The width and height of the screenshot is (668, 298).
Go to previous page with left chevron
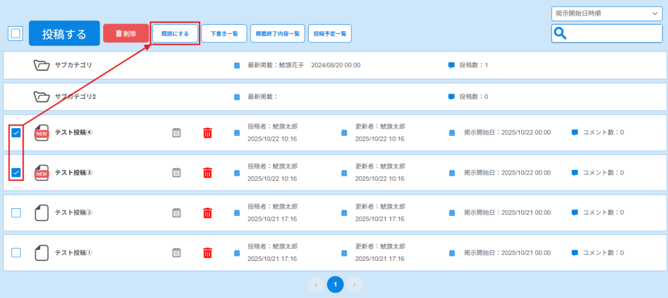pyautogui.click(x=316, y=284)
